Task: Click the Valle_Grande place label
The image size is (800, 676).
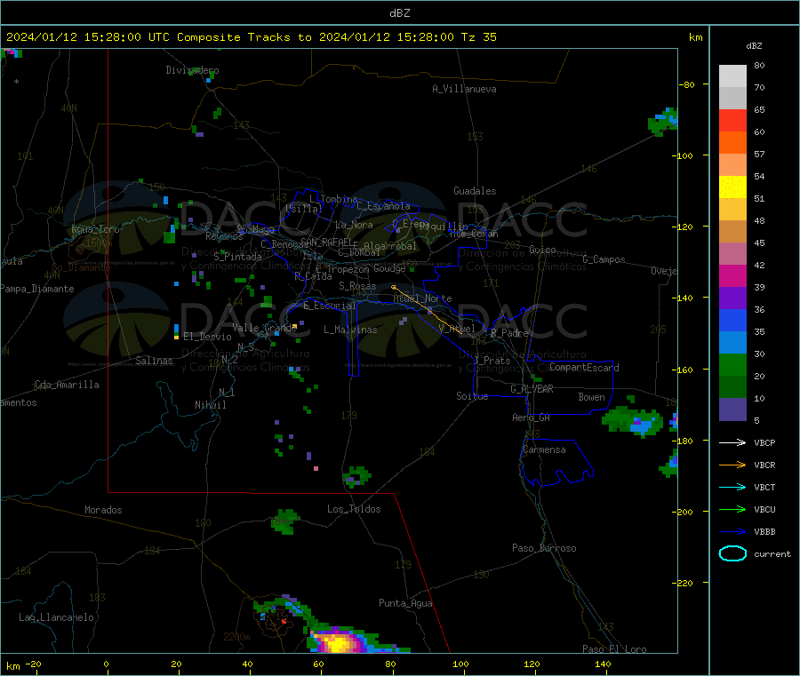Action: click(264, 328)
